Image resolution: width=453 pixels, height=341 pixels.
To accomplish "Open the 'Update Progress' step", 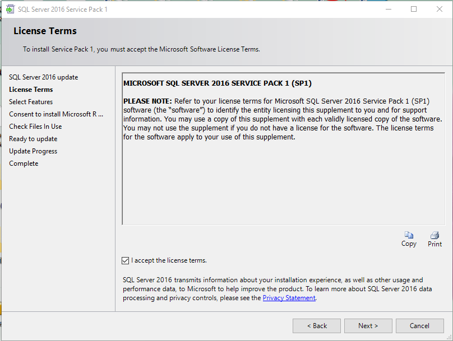I will pos(34,151).
